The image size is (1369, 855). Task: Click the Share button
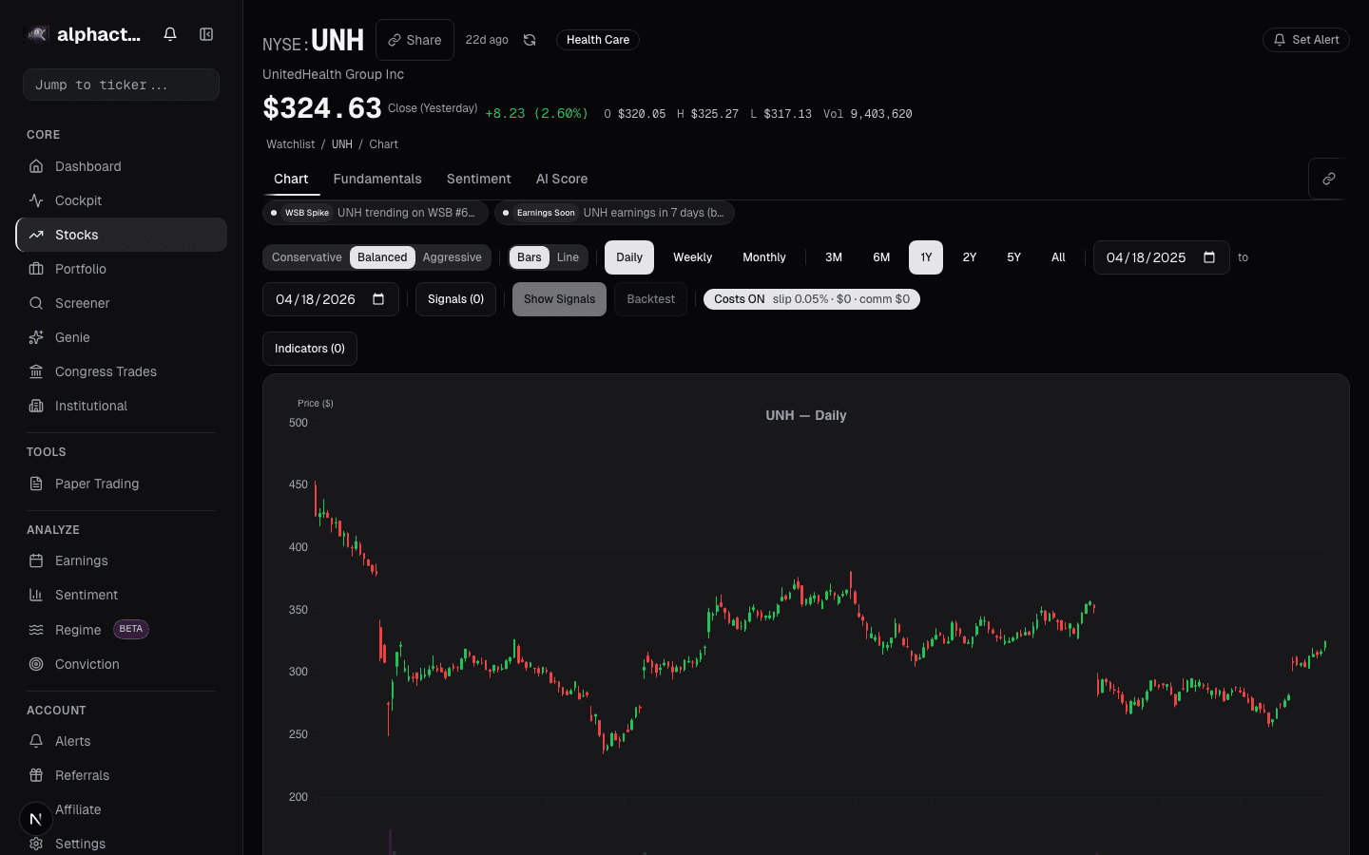click(x=415, y=40)
